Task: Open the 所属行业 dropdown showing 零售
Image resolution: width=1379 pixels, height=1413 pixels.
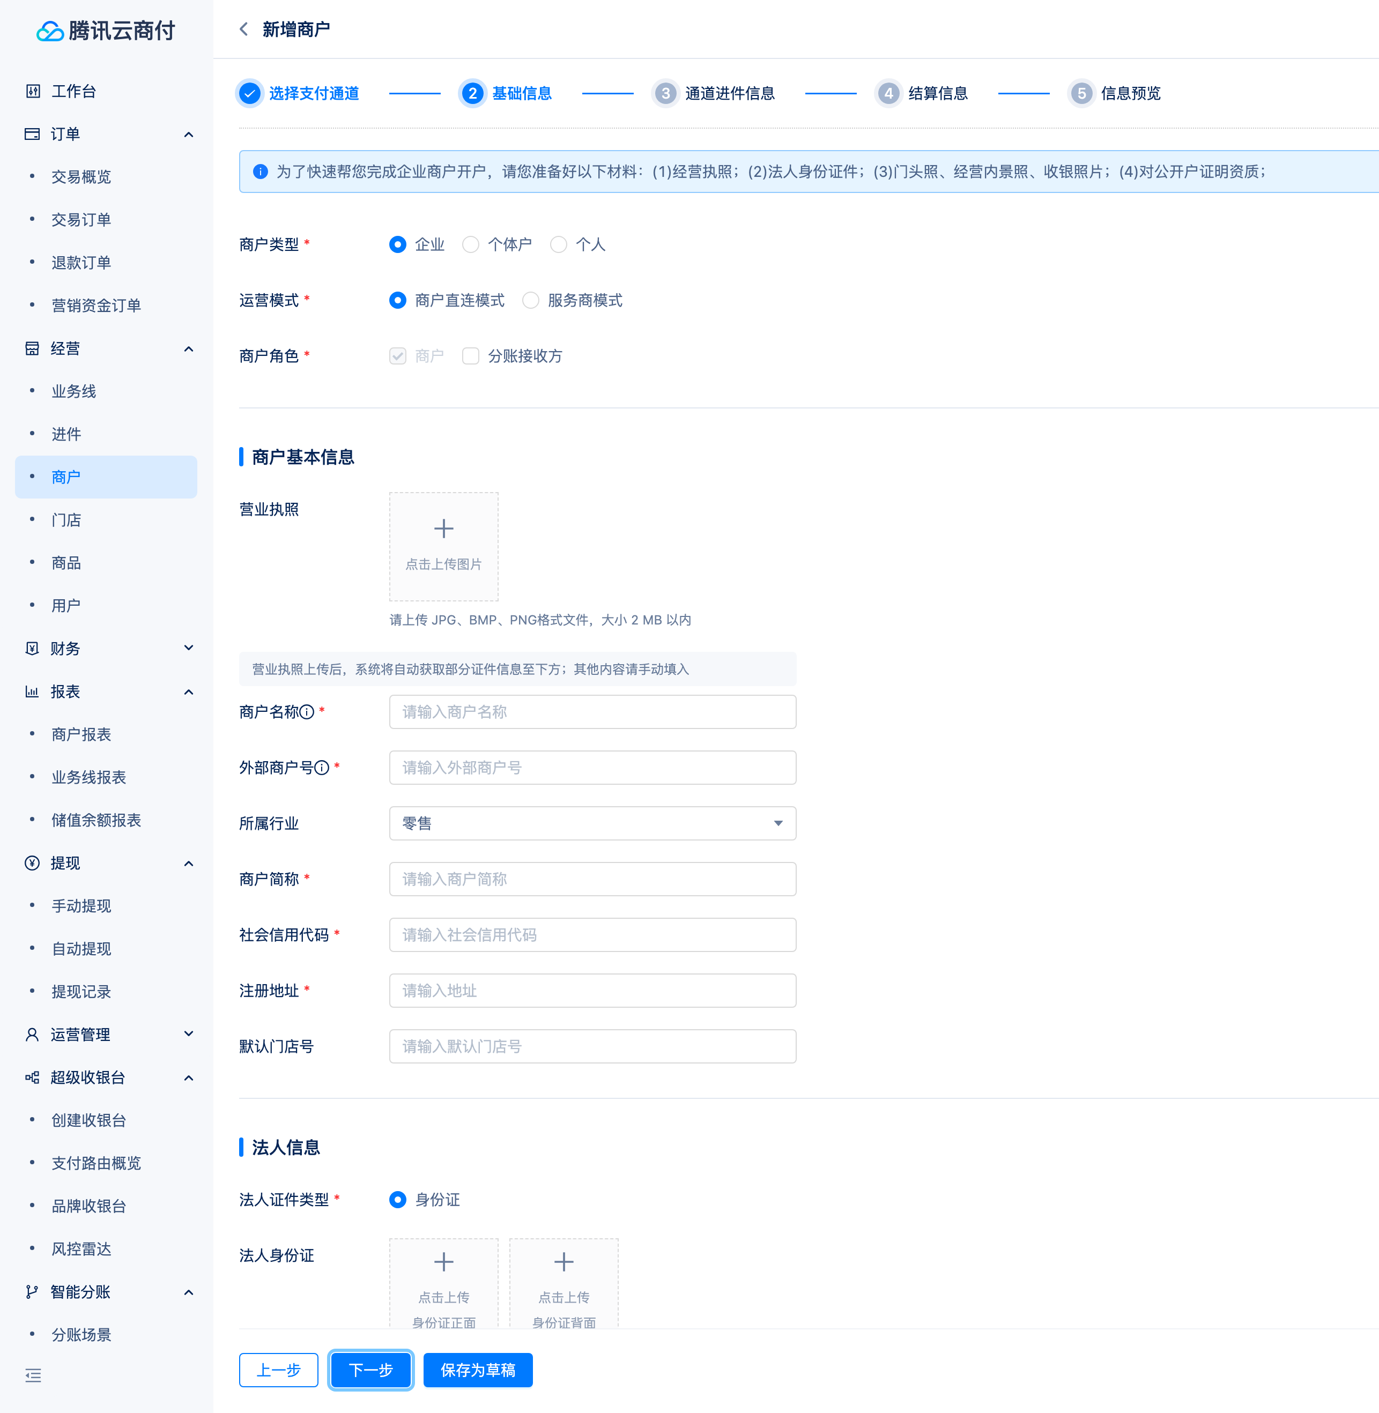Action: click(x=592, y=823)
